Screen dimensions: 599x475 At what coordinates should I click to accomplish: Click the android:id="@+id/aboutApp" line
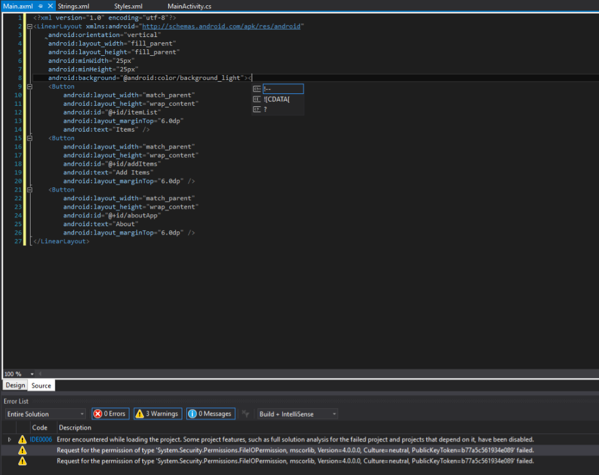coord(112,215)
